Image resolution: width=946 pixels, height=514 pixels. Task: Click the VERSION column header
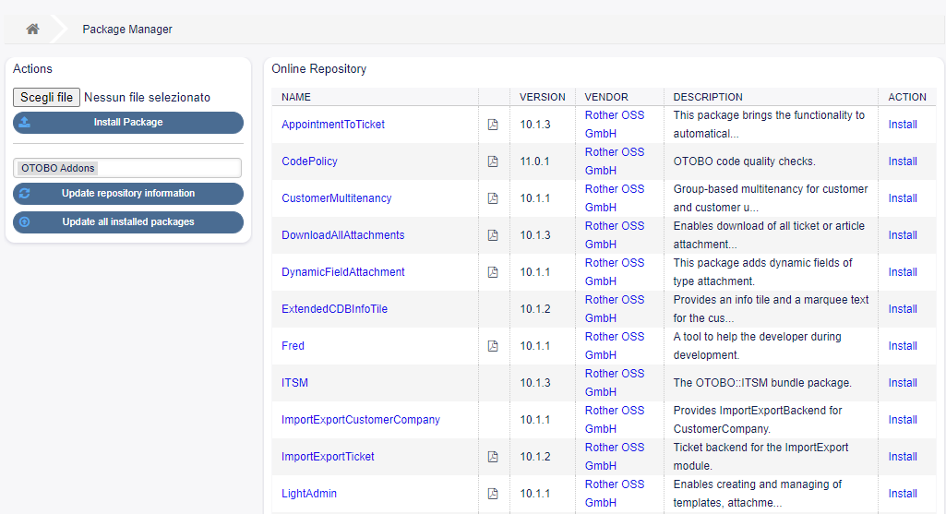coord(543,97)
